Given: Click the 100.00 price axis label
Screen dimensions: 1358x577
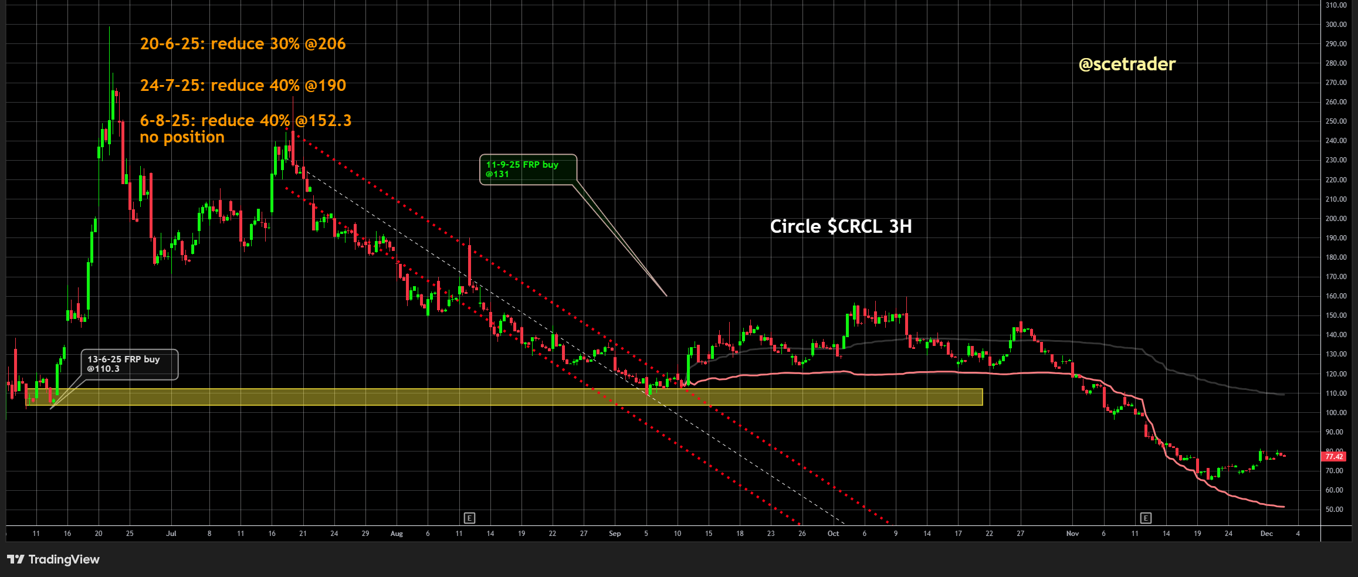Looking at the screenshot, I should [1336, 413].
